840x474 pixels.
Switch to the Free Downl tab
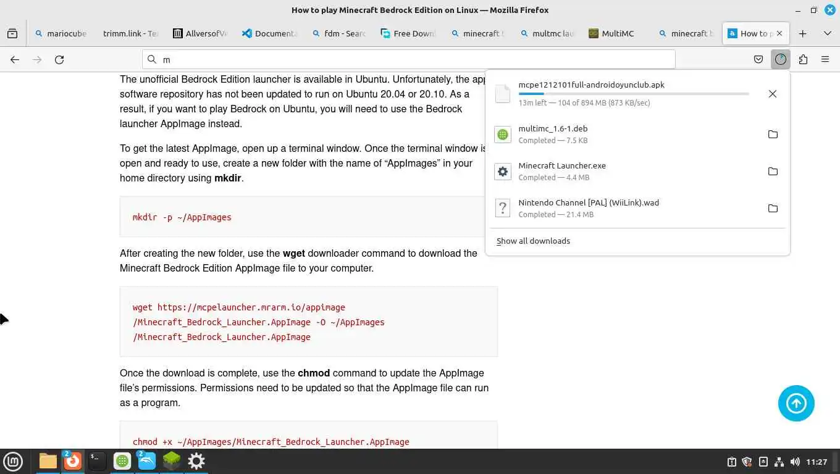pos(408,33)
